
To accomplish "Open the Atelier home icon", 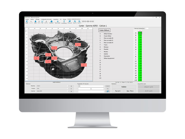I will pos(35,22).
